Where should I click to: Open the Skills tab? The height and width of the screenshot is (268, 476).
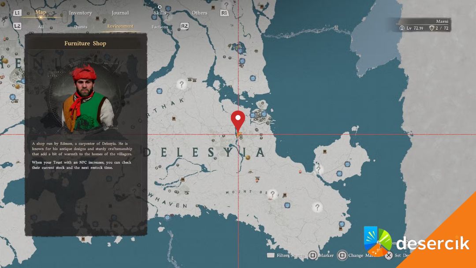pyautogui.click(x=160, y=13)
